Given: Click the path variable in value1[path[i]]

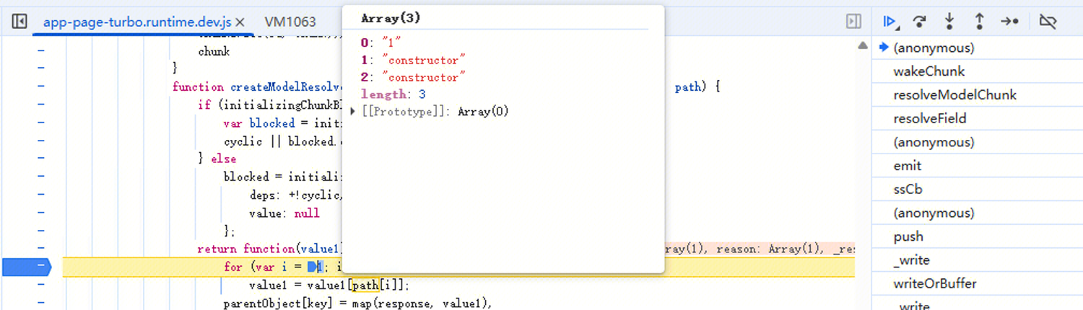Looking at the screenshot, I should [x=365, y=285].
